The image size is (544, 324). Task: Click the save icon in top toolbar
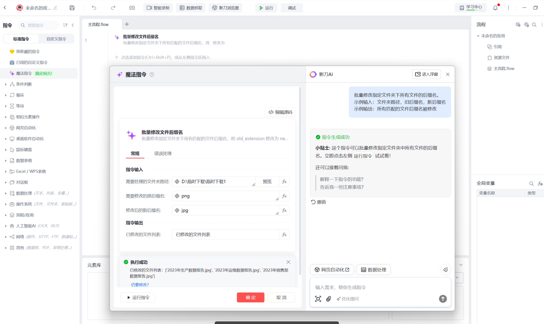(72, 8)
